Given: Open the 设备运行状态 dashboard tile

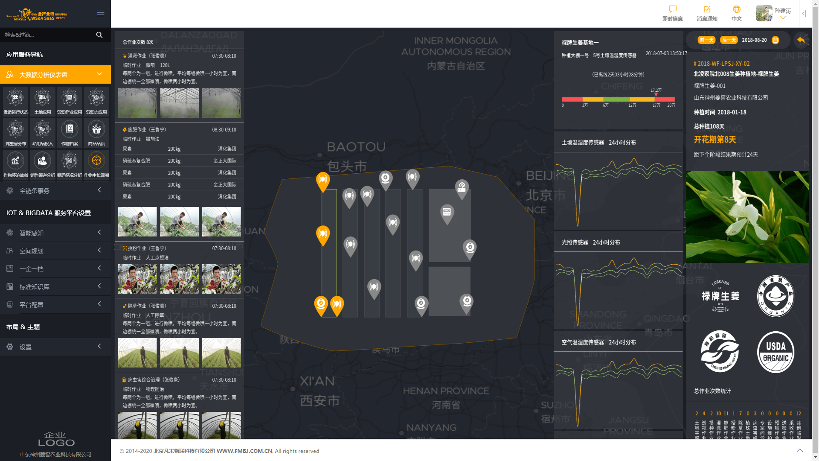Looking at the screenshot, I should click(x=15, y=101).
